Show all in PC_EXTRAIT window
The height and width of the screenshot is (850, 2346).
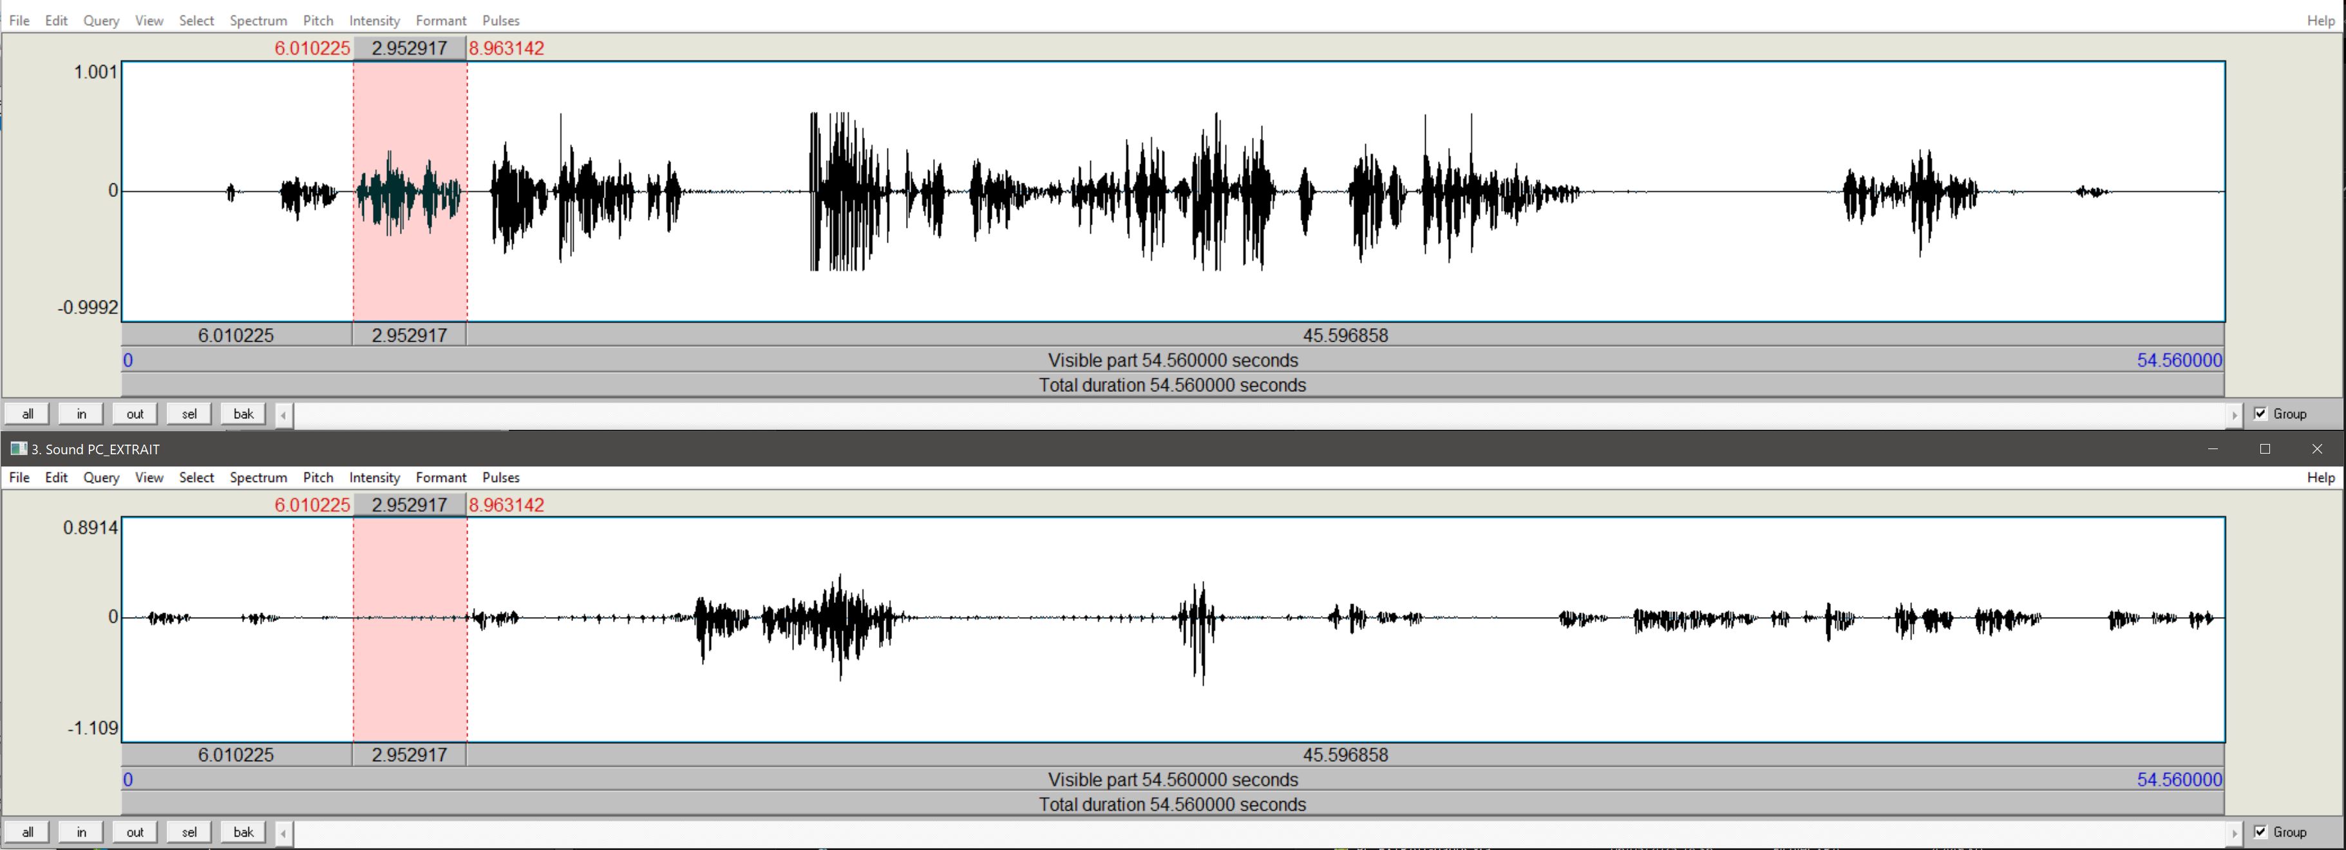click(27, 832)
